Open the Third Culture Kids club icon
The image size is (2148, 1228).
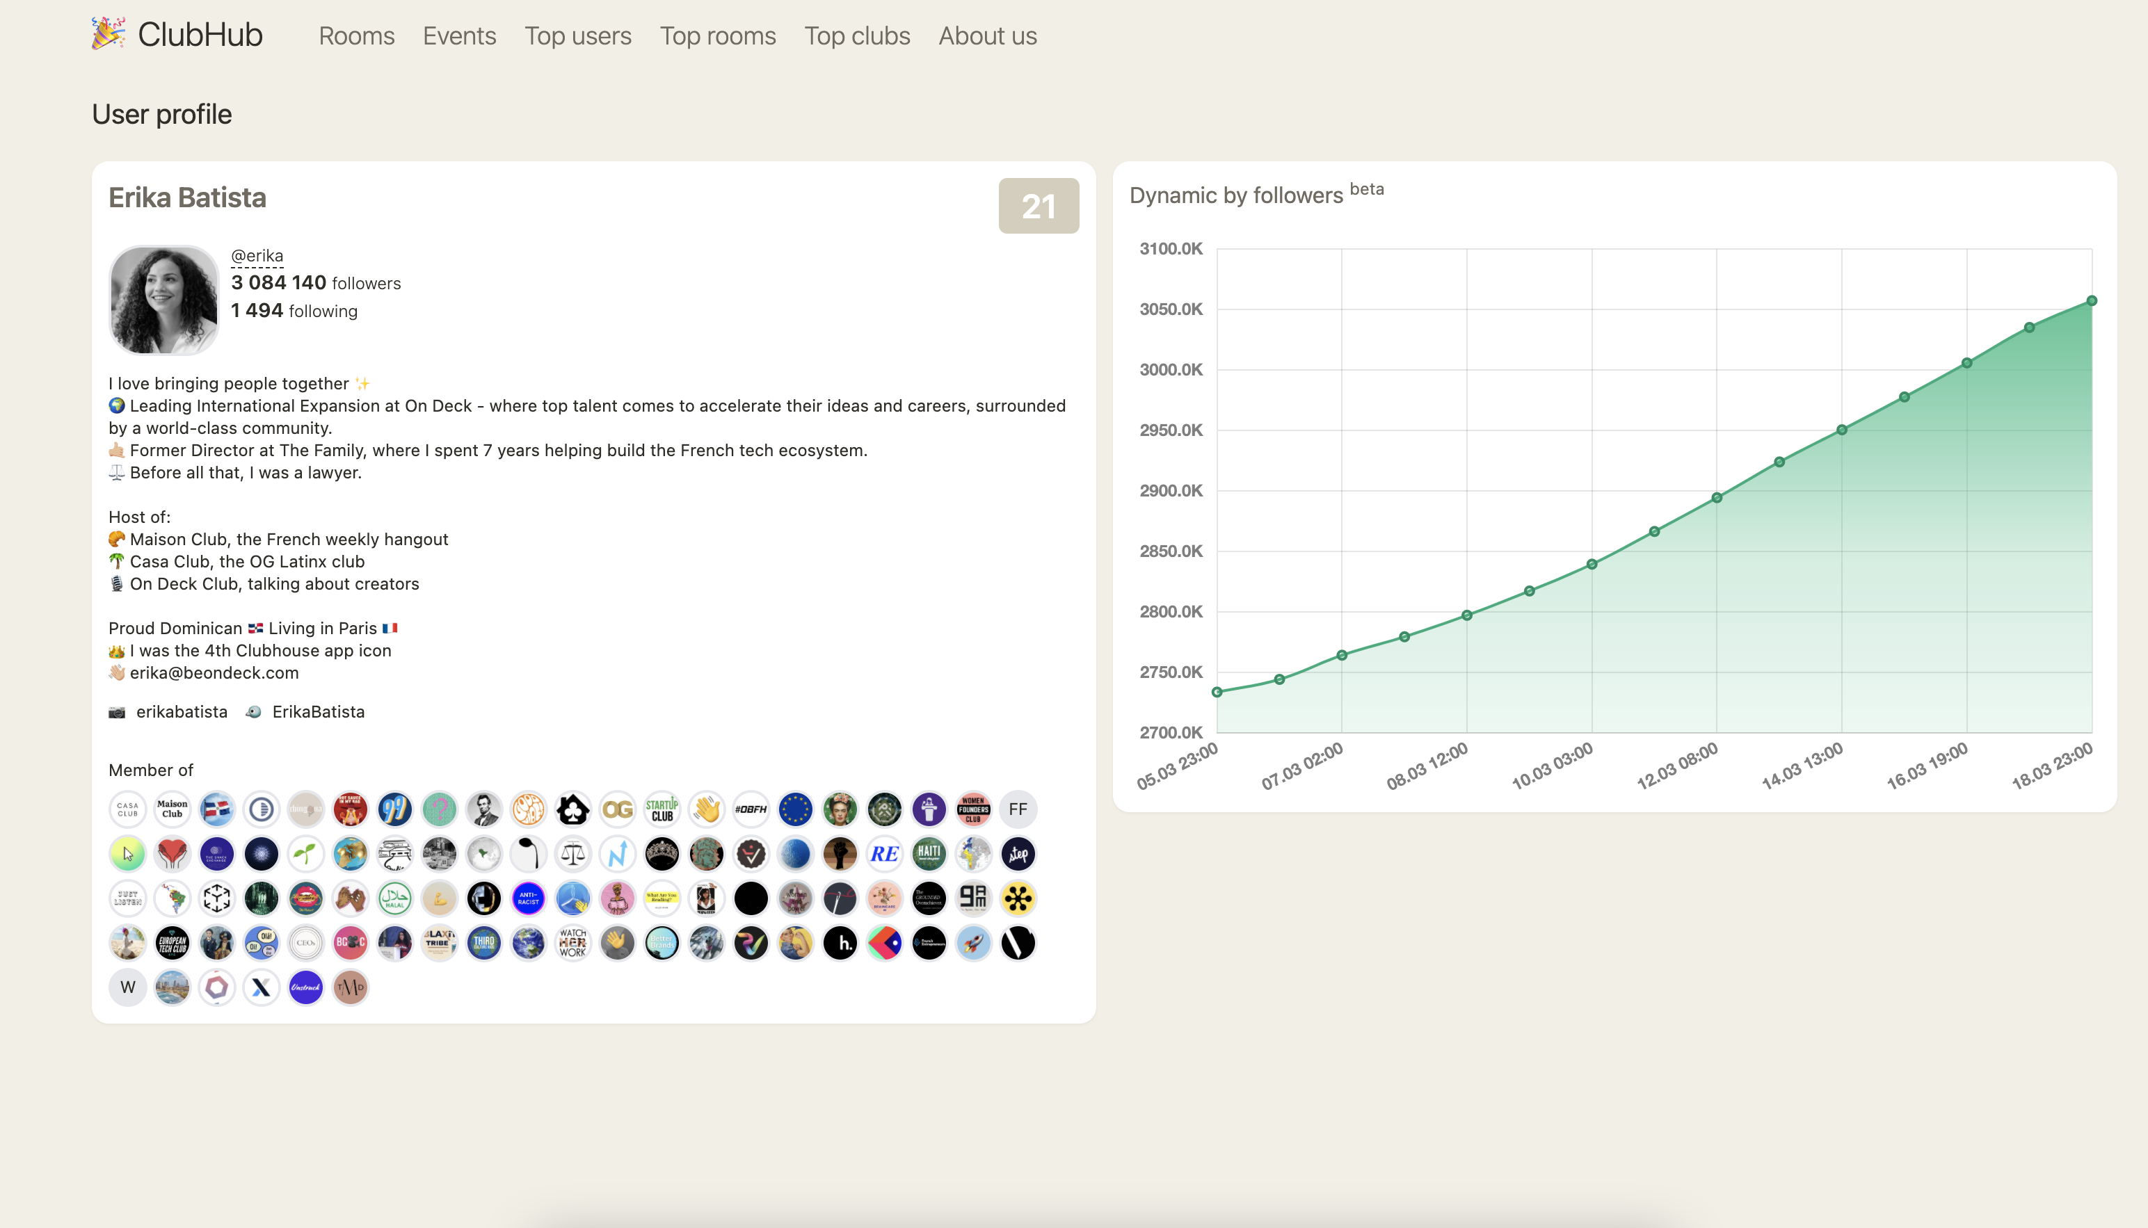click(483, 943)
